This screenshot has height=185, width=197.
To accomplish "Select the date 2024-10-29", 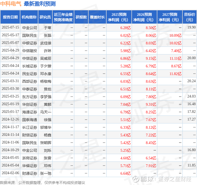I will (x=10, y=150).
